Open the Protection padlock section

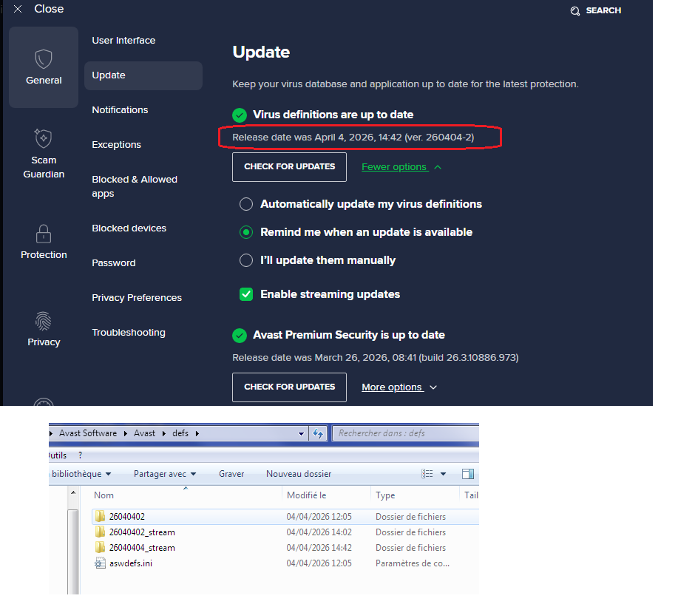(x=44, y=234)
